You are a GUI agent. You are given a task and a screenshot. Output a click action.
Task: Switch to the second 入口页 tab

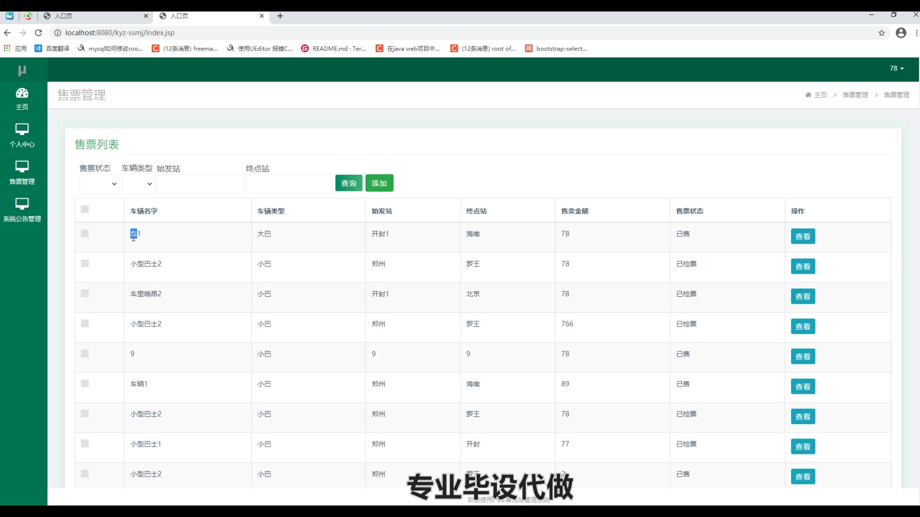tap(212, 16)
